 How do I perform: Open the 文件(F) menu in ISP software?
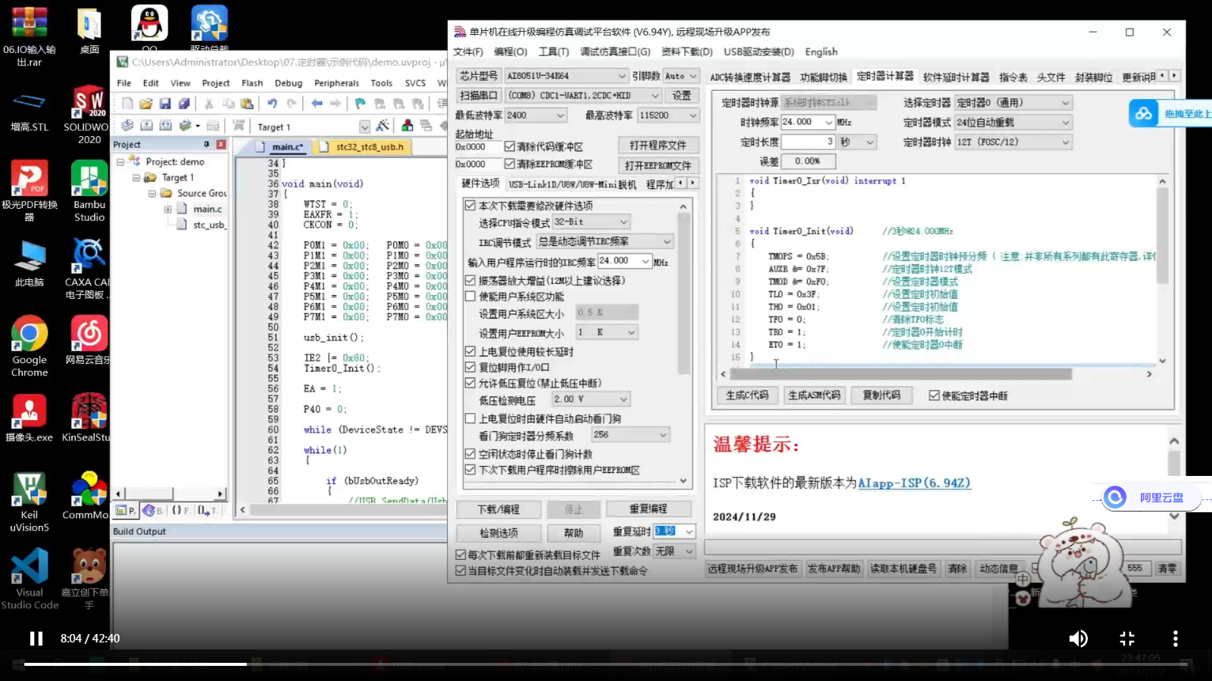click(468, 52)
